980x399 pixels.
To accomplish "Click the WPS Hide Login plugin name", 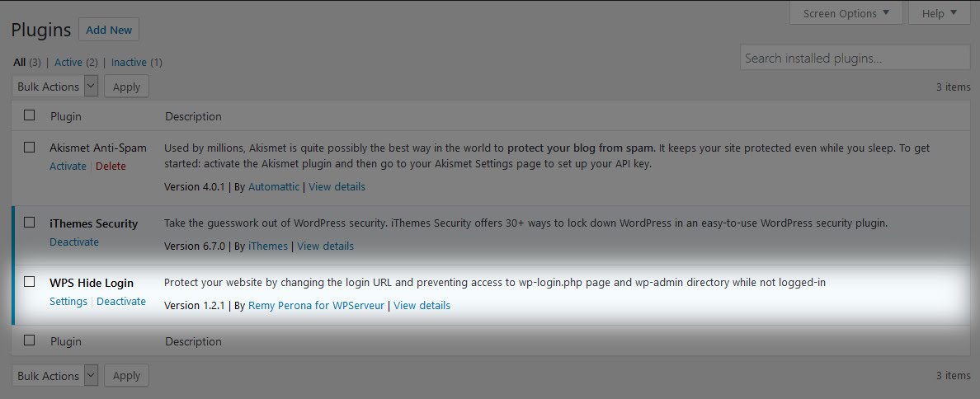I will (92, 283).
